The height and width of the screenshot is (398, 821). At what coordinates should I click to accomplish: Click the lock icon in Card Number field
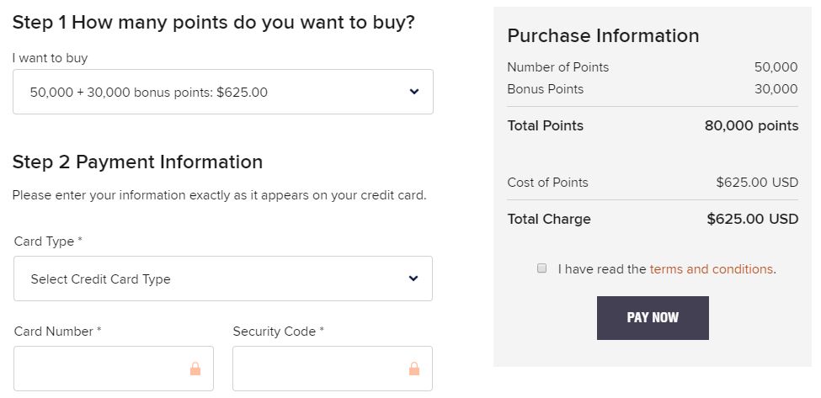coord(195,369)
